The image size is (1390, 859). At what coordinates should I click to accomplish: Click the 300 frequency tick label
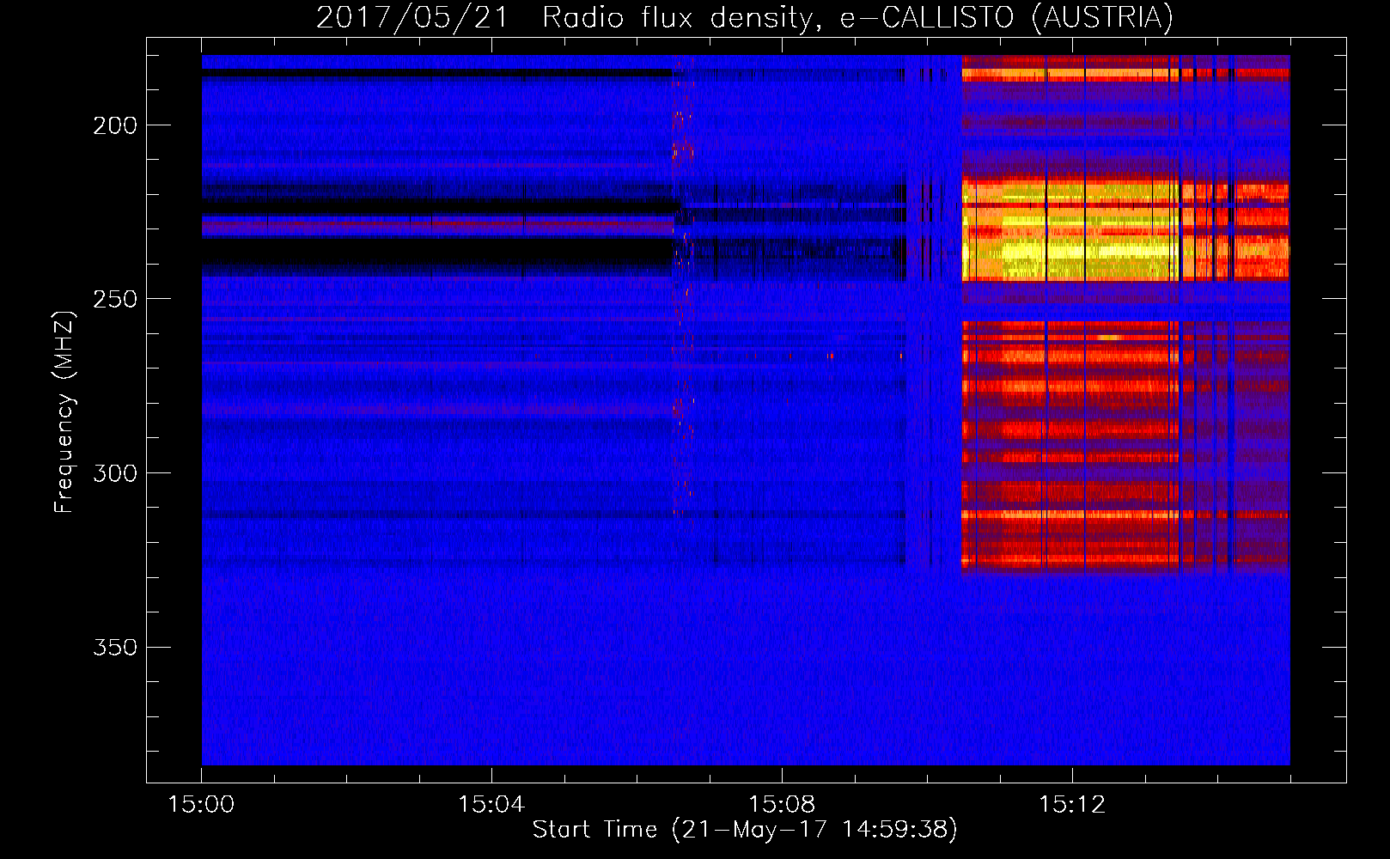click(x=115, y=473)
